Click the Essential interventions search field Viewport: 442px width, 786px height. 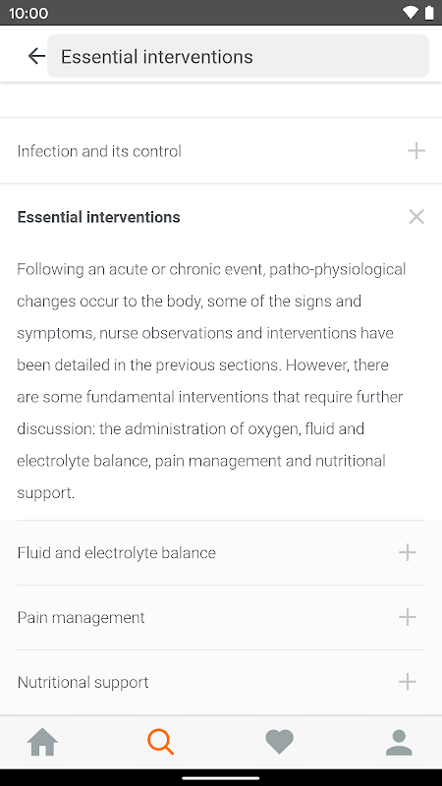click(238, 56)
